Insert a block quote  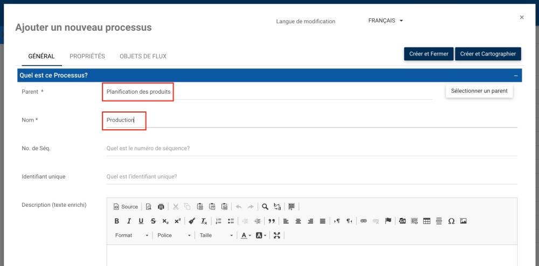[x=272, y=221]
